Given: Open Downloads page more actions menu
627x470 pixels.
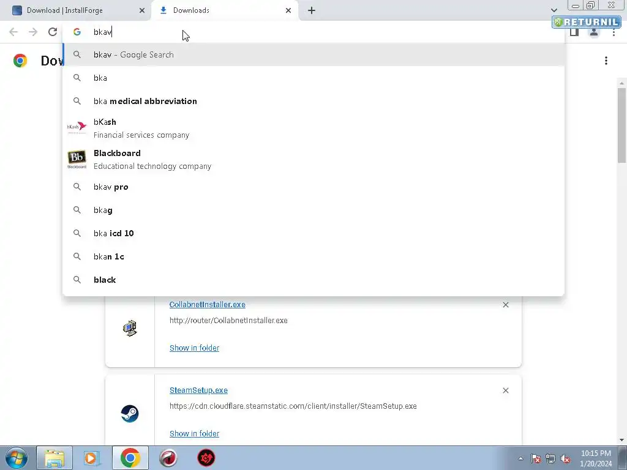Looking at the screenshot, I should point(606,61).
